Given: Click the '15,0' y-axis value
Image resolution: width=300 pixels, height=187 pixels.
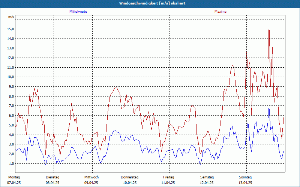Looking at the screenshot, I should pyautogui.click(x=10, y=29).
